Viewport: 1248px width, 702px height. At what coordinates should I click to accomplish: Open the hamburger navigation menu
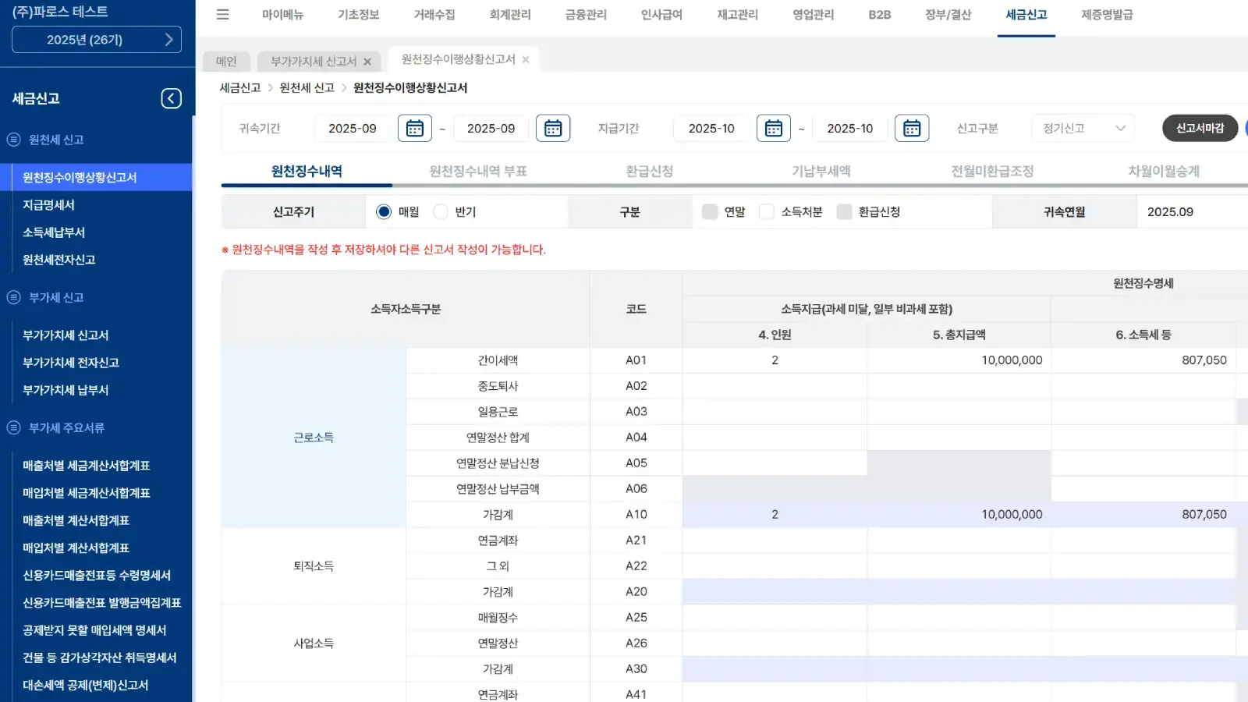pos(222,14)
